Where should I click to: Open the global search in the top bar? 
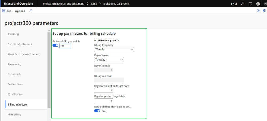(x=242, y=4)
